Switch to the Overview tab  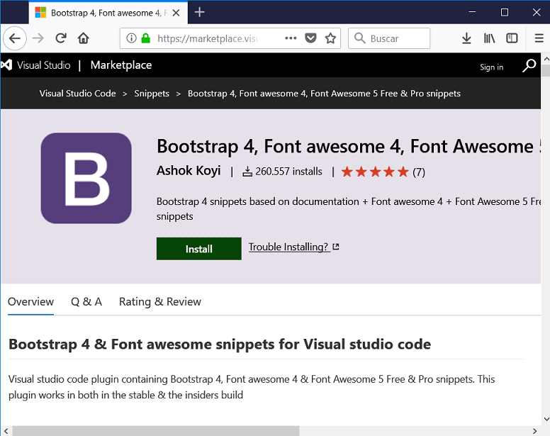[30, 302]
